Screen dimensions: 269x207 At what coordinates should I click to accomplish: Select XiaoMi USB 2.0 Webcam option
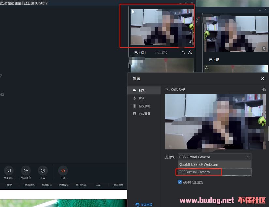(198, 165)
